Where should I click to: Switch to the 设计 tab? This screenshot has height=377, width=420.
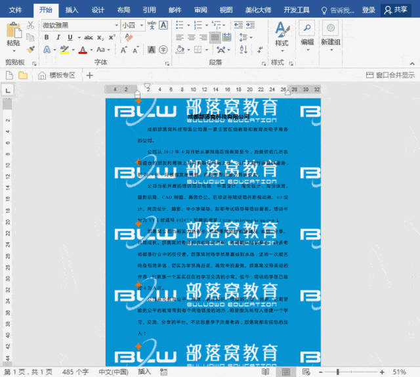pos(98,11)
